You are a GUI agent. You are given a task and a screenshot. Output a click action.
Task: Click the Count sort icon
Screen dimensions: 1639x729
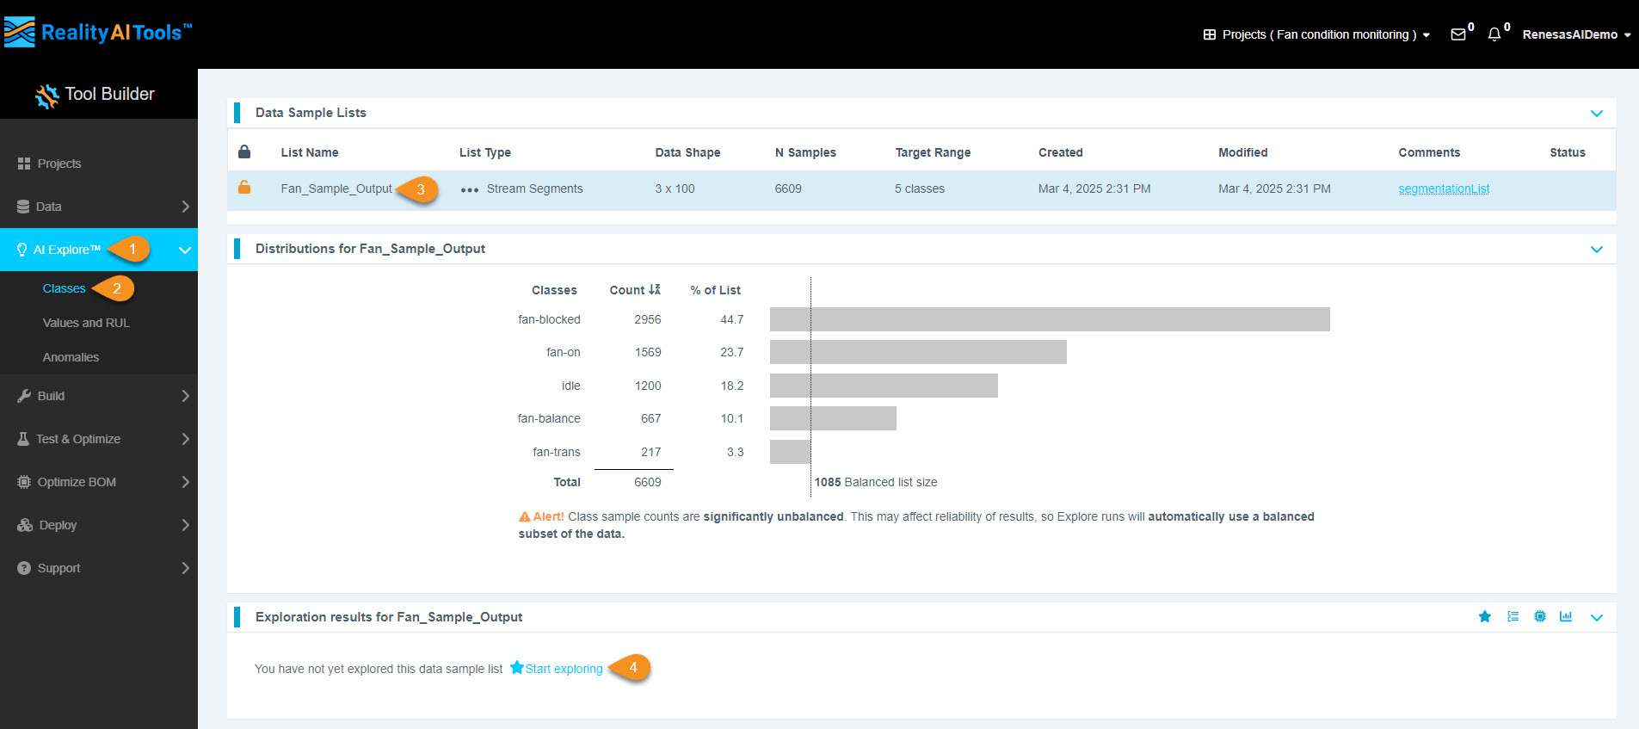[x=655, y=290]
